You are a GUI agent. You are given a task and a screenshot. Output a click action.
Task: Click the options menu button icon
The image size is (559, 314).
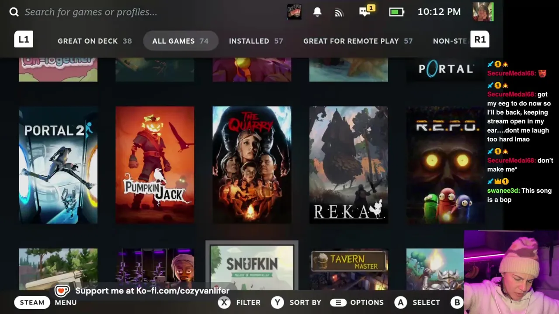coord(338,302)
